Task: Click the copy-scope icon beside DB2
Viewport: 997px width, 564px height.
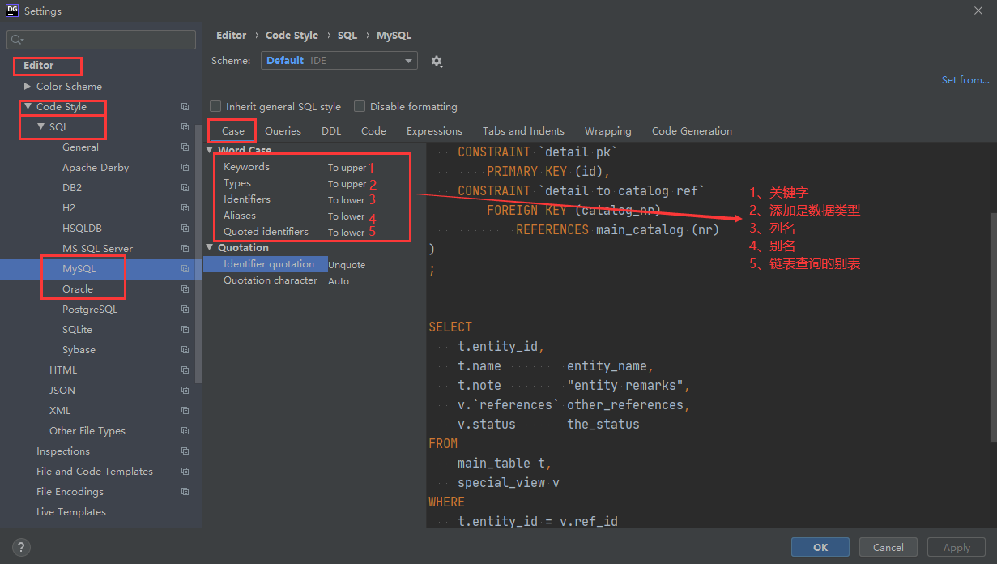Action: pos(185,188)
